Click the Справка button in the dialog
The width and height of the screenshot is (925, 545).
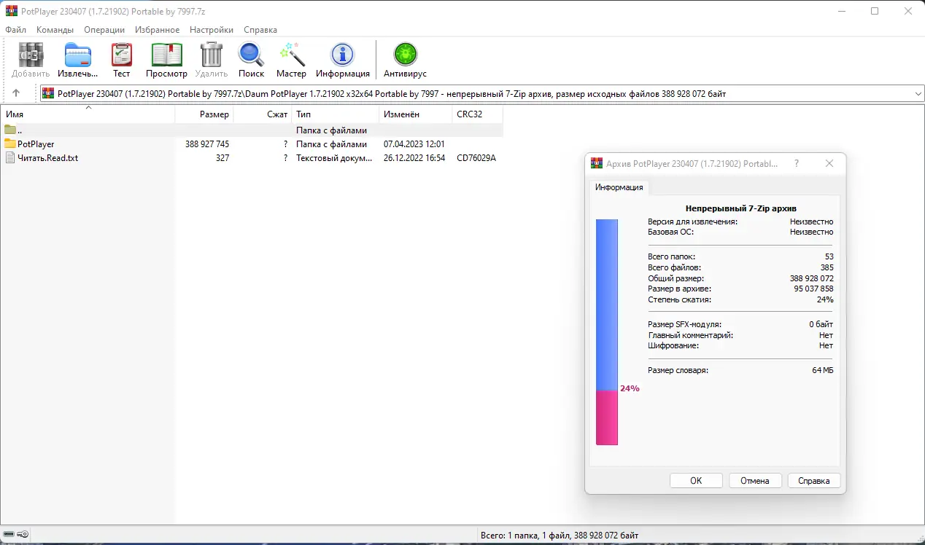(x=813, y=480)
